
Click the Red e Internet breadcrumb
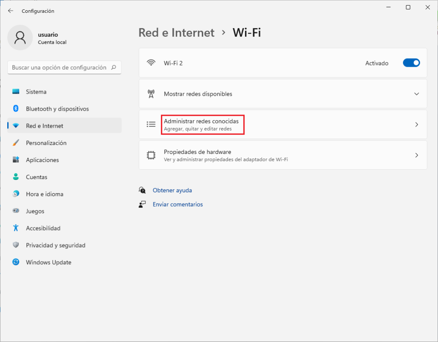(x=176, y=32)
